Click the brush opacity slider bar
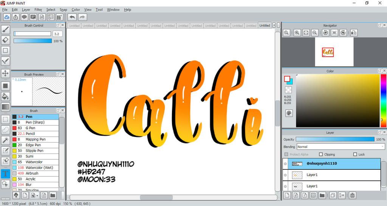Screen dimensions: 387x206 (33, 41)
